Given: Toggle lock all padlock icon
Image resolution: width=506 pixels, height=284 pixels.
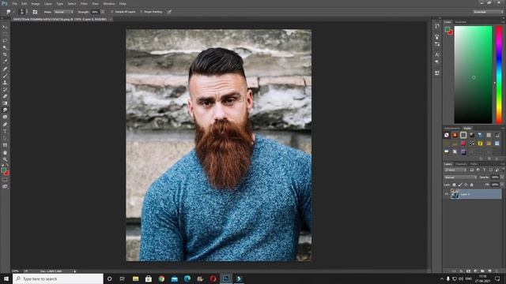Looking at the screenshot, I should [471, 185].
